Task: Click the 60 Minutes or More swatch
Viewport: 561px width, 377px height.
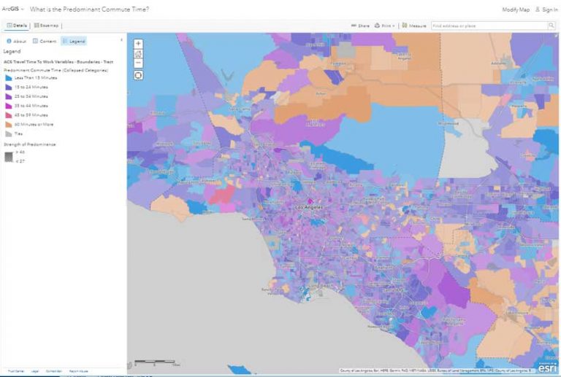Action: tap(9, 125)
